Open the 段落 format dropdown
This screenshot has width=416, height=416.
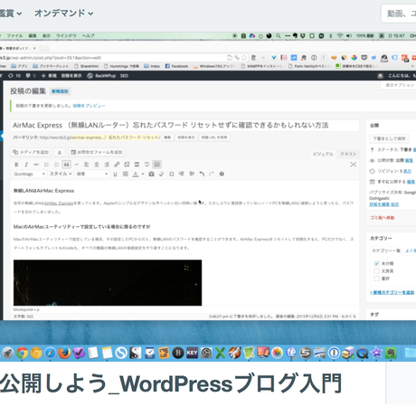(x=91, y=174)
